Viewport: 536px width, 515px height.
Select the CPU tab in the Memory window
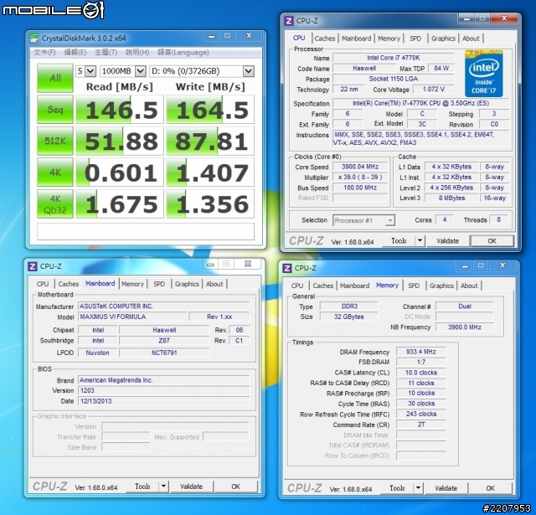coord(297,286)
